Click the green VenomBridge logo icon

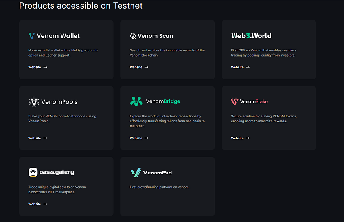tap(136, 101)
